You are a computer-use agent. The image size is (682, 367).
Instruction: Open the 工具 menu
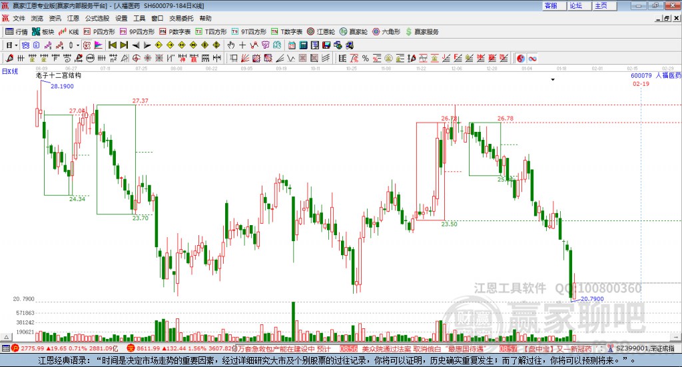139,18
